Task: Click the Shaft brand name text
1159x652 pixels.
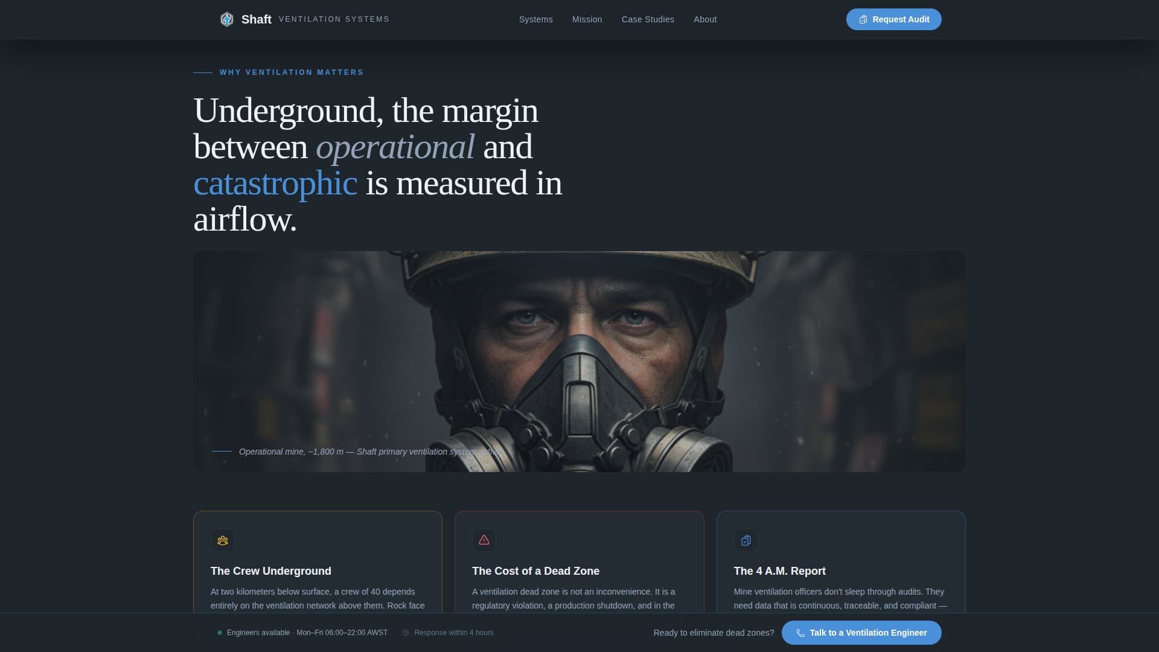Action: pos(256,19)
